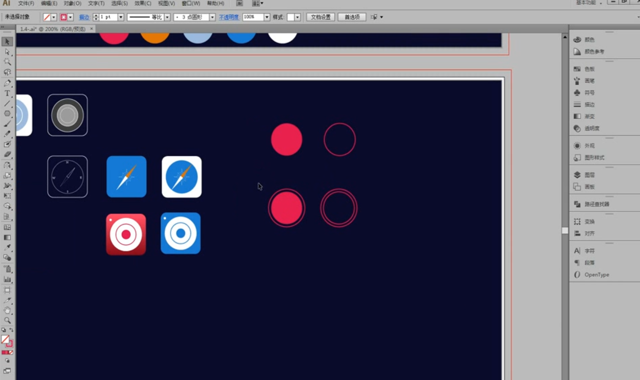Click the 不透明度 opacity link
The height and width of the screenshot is (380, 640).
pos(229,17)
